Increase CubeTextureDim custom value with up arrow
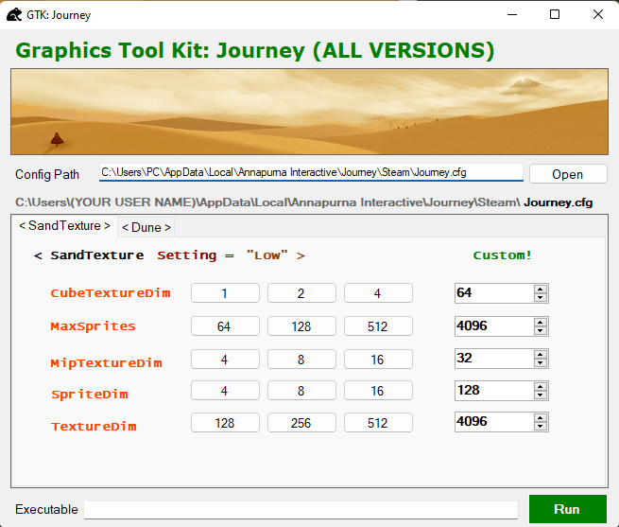 pos(540,289)
